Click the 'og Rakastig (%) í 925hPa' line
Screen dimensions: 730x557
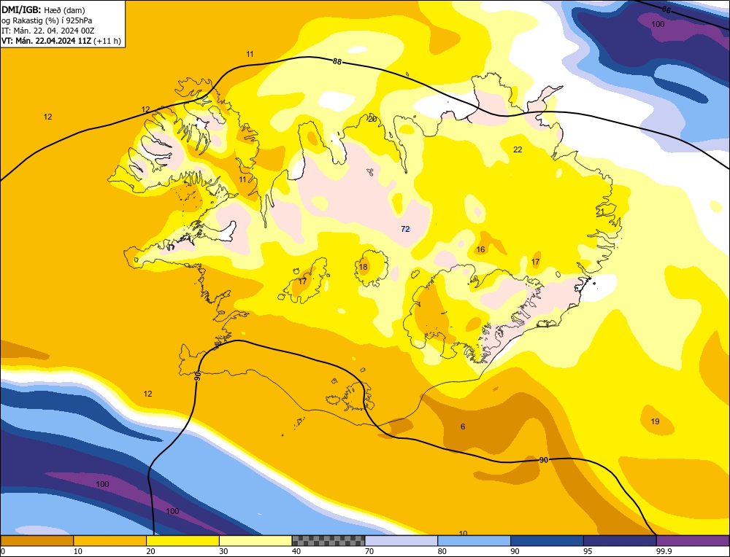coord(47,20)
